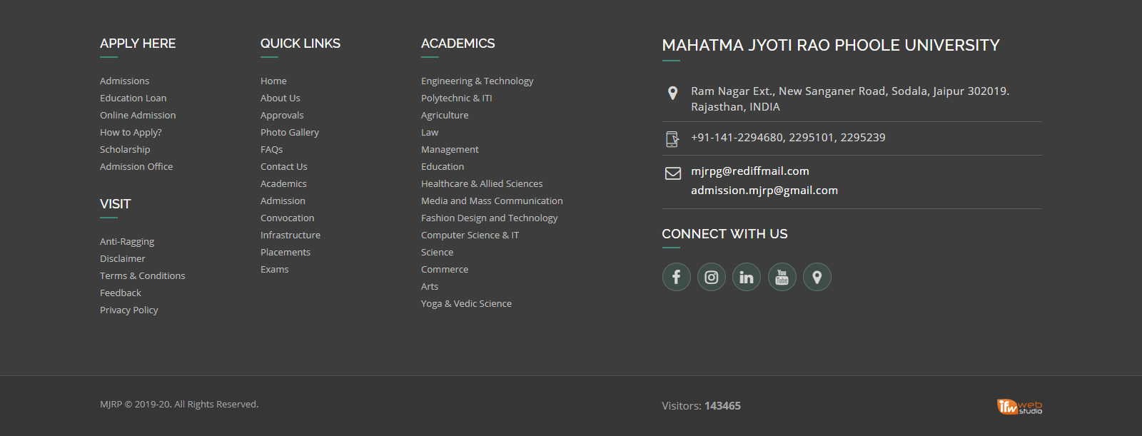
Task: Click the mjrpg@rediffmail.com email address
Action: coord(750,171)
